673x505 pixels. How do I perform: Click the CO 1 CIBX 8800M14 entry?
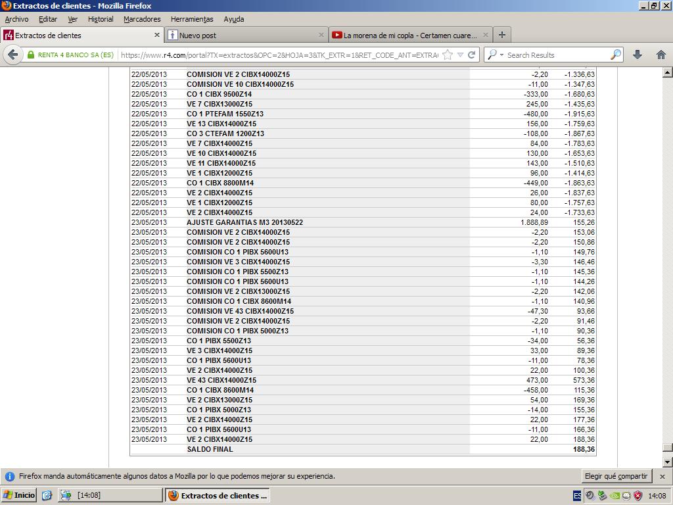click(220, 183)
